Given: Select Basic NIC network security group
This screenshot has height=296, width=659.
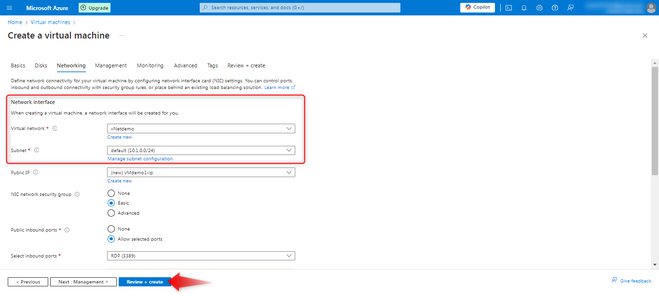Looking at the screenshot, I should coord(111,203).
